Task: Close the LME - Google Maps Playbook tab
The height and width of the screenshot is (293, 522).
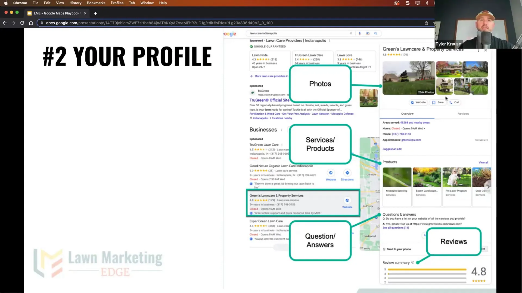Action: [x=85, y=13]
